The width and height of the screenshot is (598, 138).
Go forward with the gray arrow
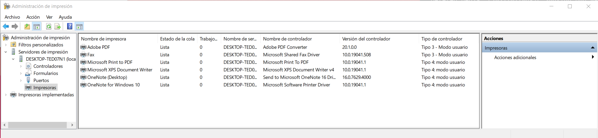(x=15, y=27)
